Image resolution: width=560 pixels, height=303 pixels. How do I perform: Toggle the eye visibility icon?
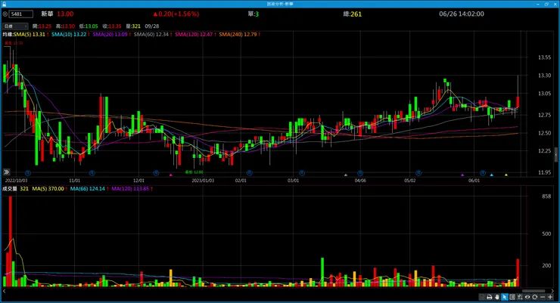(x=527, y=297)
